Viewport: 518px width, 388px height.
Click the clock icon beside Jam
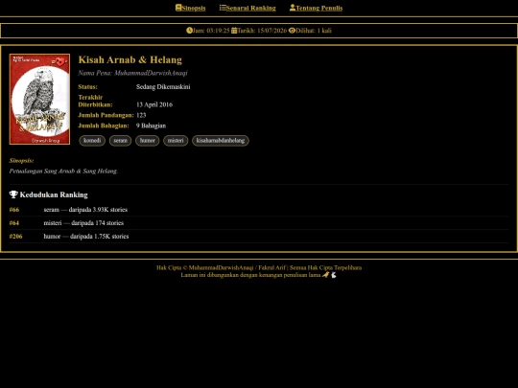(189, 31)
